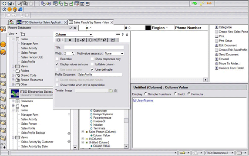Expand the Framesets node
The image size is (249, 156).
tap(13, 101)
